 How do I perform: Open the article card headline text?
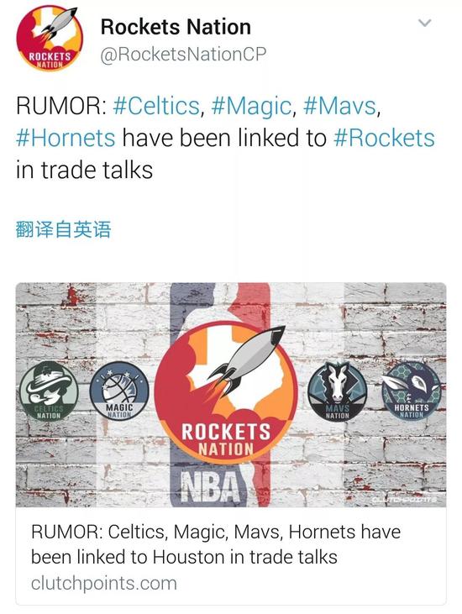(216, 544)
